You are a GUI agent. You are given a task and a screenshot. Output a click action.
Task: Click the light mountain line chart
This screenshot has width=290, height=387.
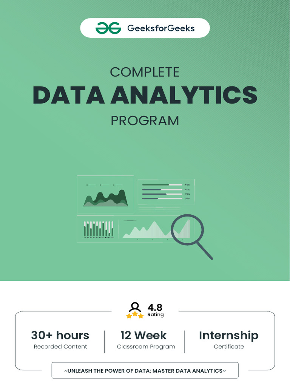[156, 229]
